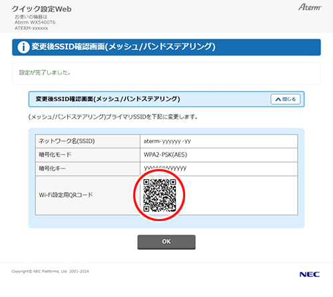Click the 暗号化キー label cell

click(x=88, y=168)
